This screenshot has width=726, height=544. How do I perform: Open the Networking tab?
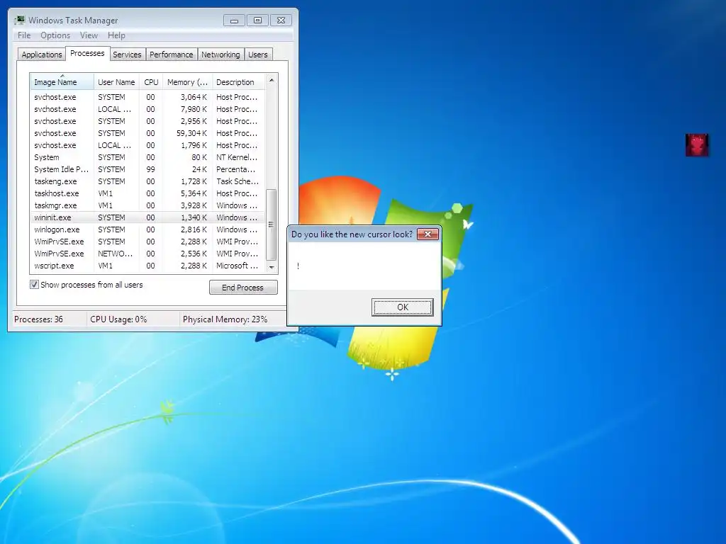[x=221, y=55]
